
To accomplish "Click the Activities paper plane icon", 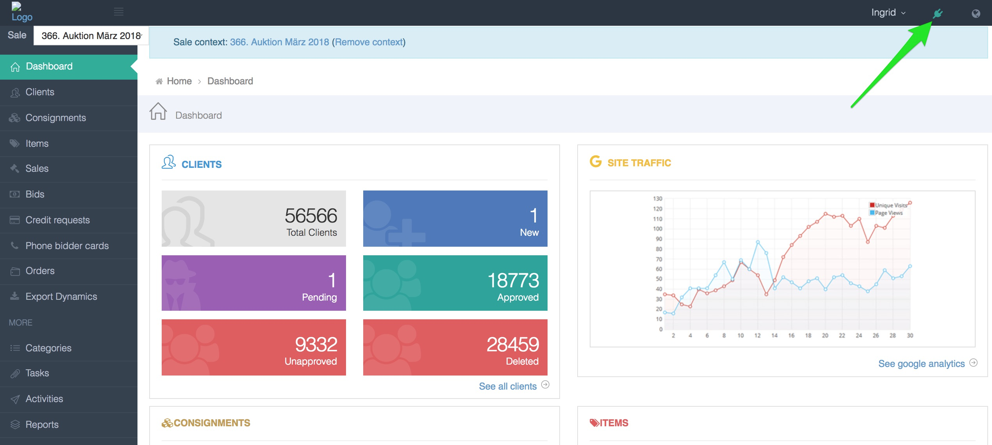I will [x=15, y=399].
